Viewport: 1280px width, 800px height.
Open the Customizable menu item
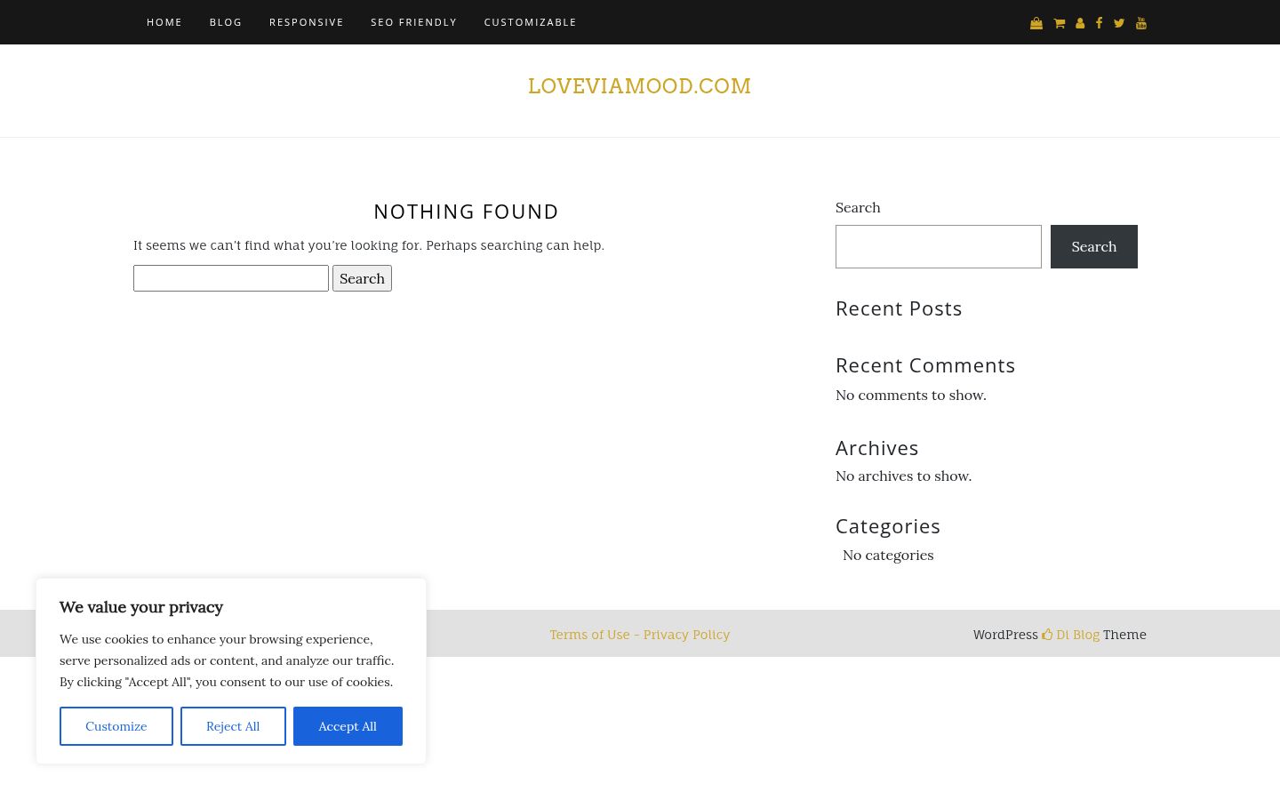coord(531,22)
